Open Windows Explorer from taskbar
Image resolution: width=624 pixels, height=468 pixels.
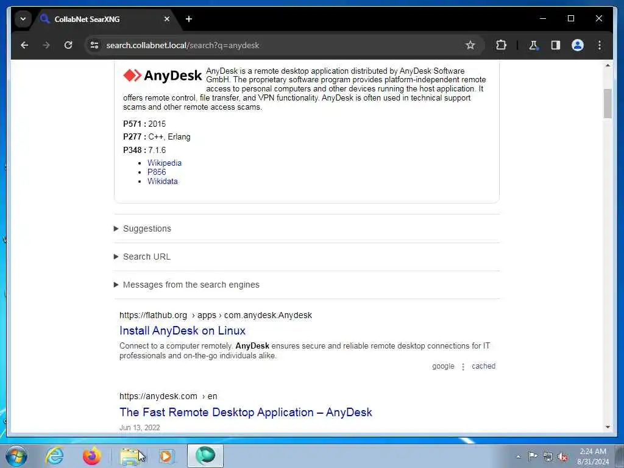click(x=130, y=456)
